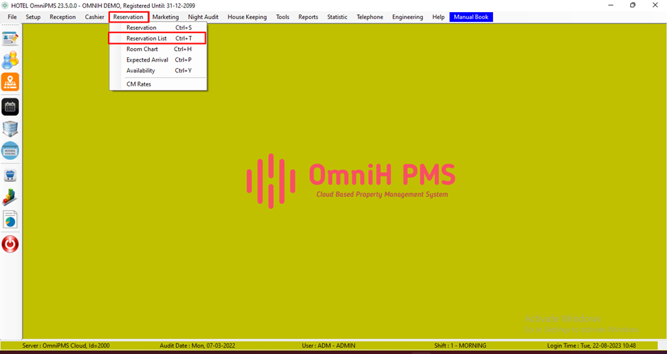667x354 pixels.
Task: Open the Marketing menu
Action: (x=165, y=17)
